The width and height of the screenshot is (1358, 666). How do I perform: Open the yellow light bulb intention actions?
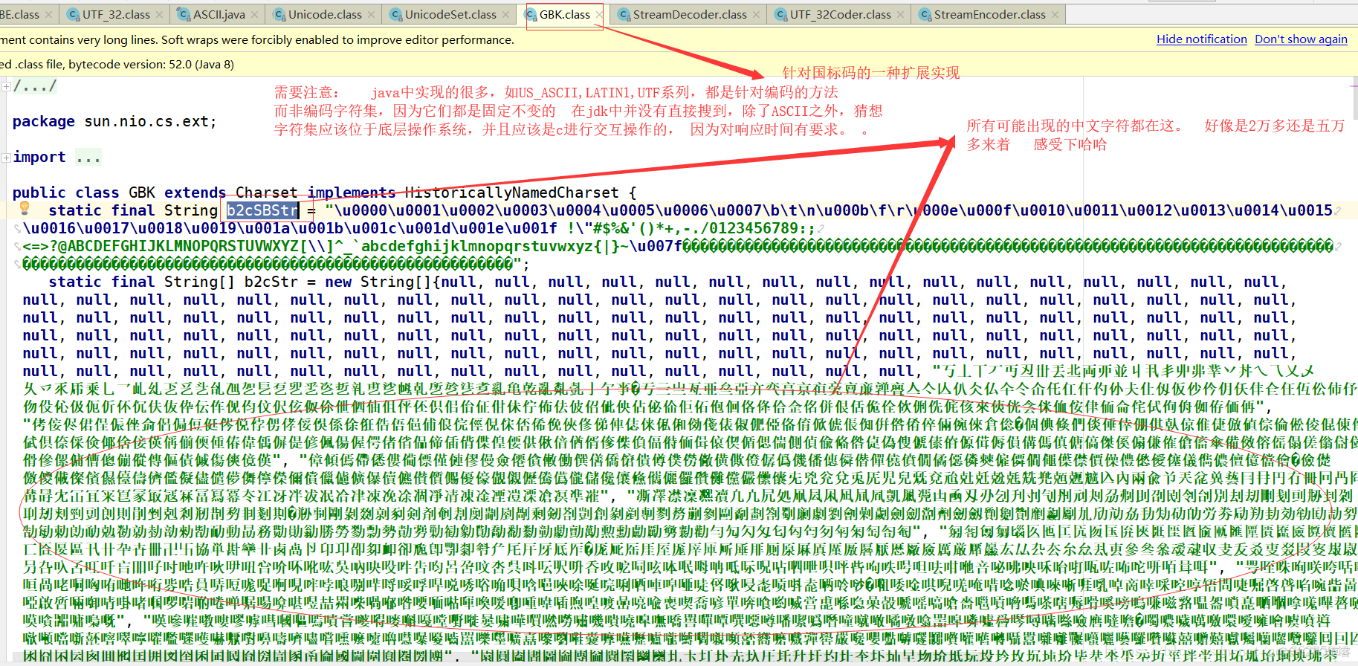pyautogui.click(x=25, y=208)
